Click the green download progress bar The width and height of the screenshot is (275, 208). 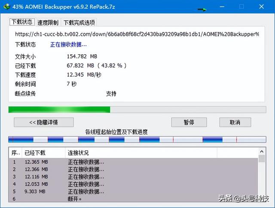pyautogui.click(x=137, y=109)
